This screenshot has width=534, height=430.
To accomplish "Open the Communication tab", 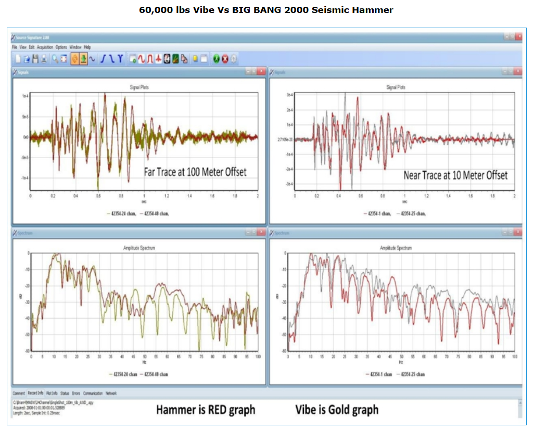I will (x=93, y=393).
